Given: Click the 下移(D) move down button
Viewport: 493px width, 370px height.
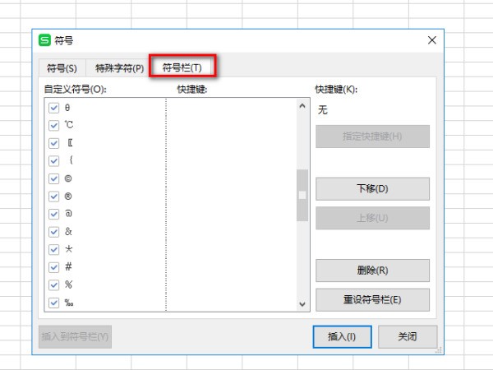Looking at the screenshot, I should (372, 188).
